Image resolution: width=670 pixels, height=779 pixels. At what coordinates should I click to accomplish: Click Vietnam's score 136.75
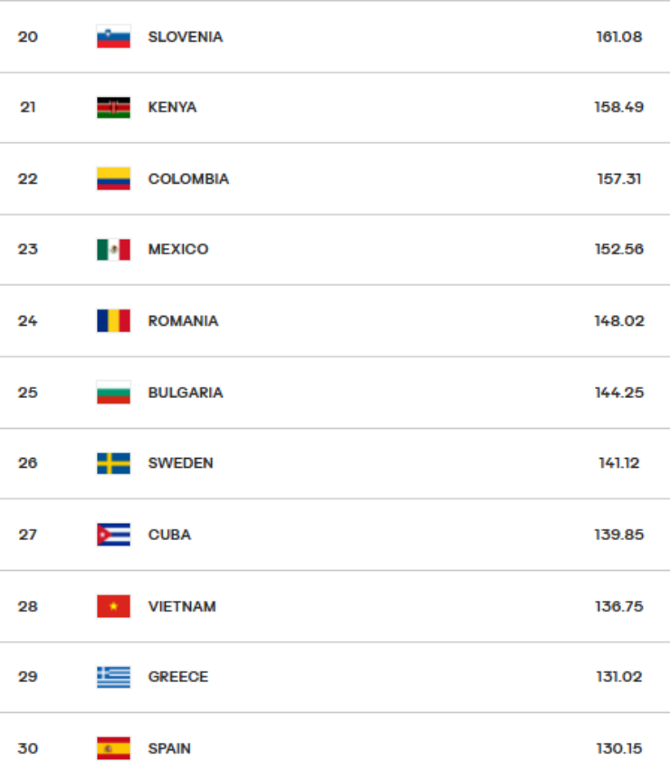point(619,606)
